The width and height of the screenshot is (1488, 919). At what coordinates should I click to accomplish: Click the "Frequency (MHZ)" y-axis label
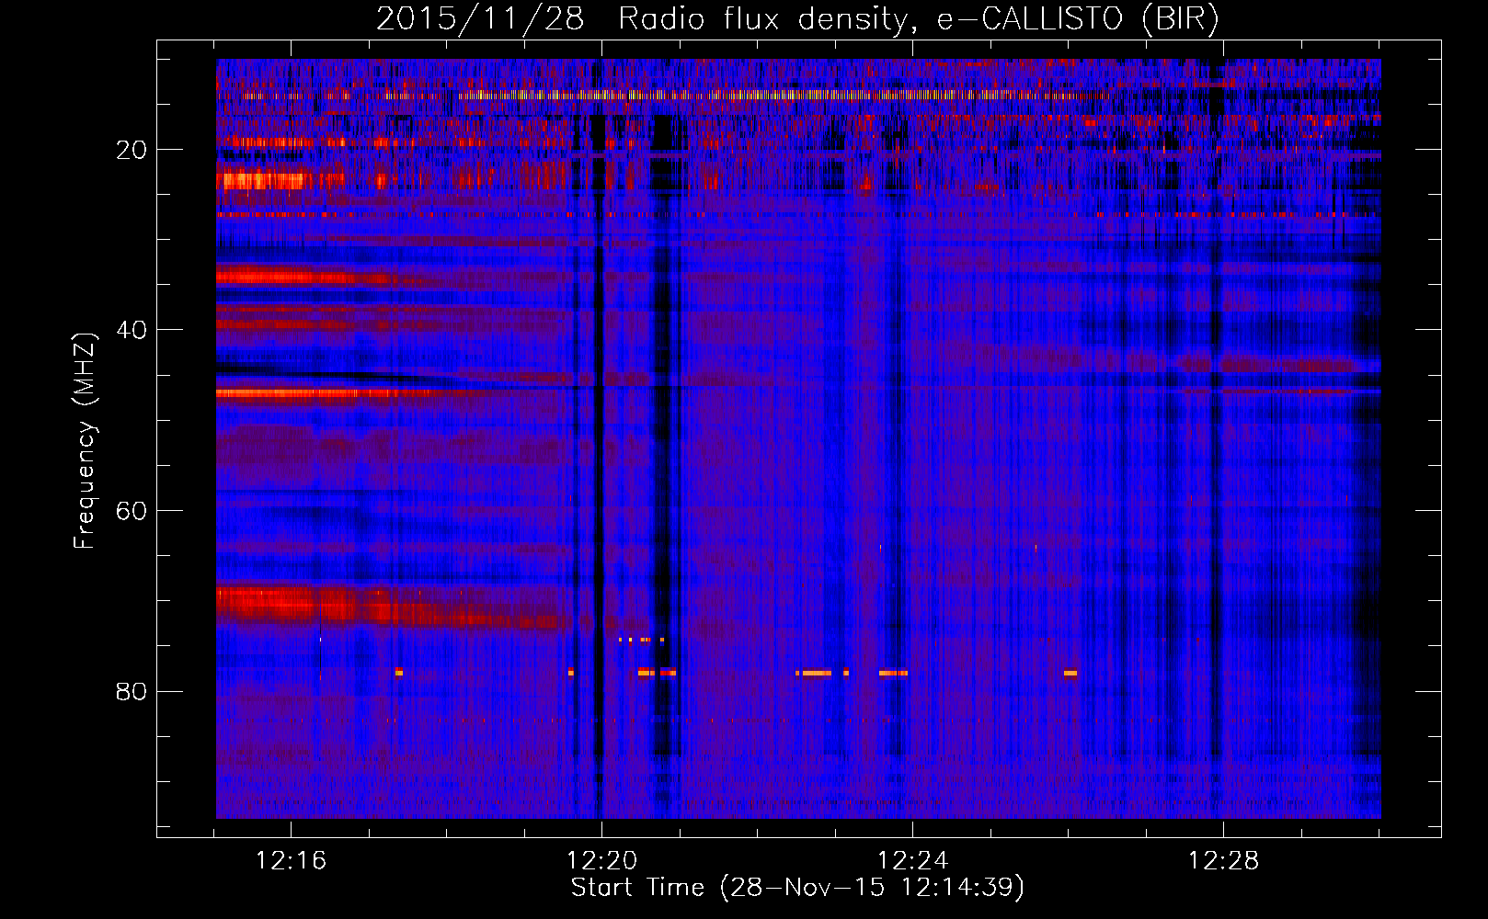85,441
